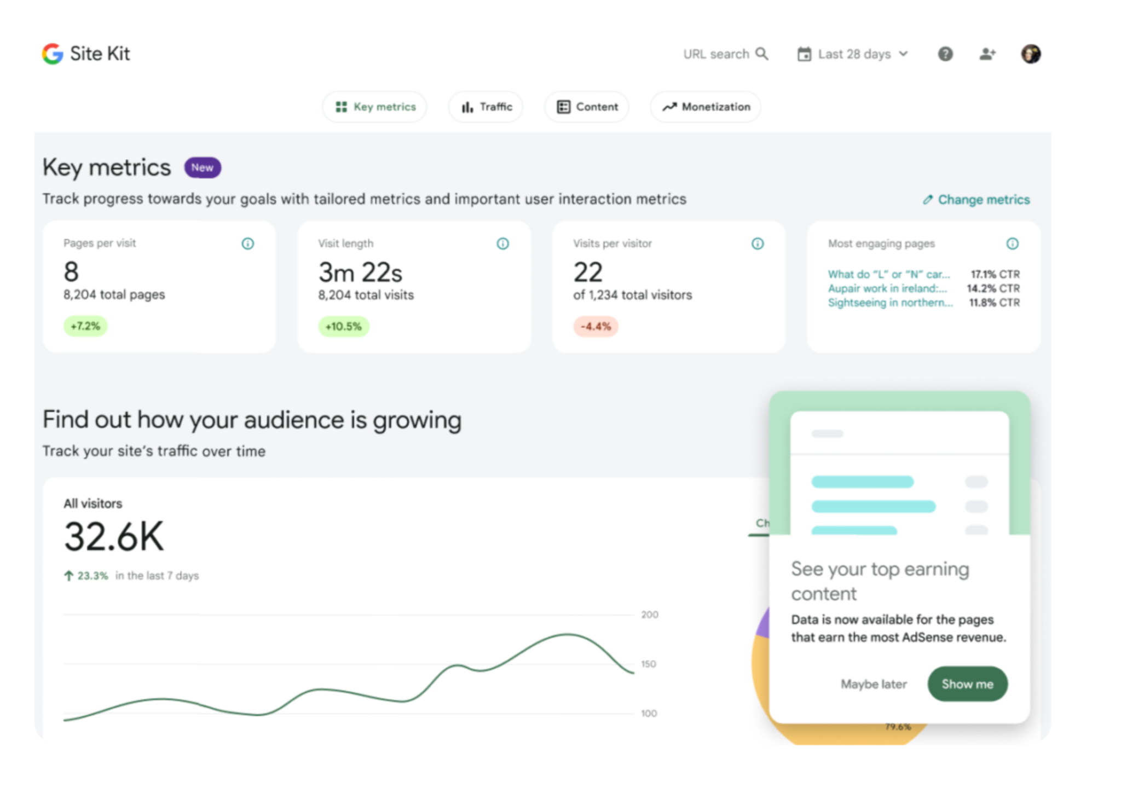
Task: Select the Key metrics tab
Action: click(x=375, y=107)
